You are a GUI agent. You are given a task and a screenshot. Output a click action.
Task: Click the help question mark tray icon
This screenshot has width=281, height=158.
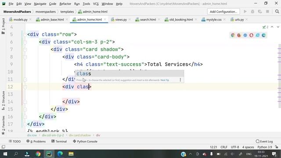pos(184,154)
